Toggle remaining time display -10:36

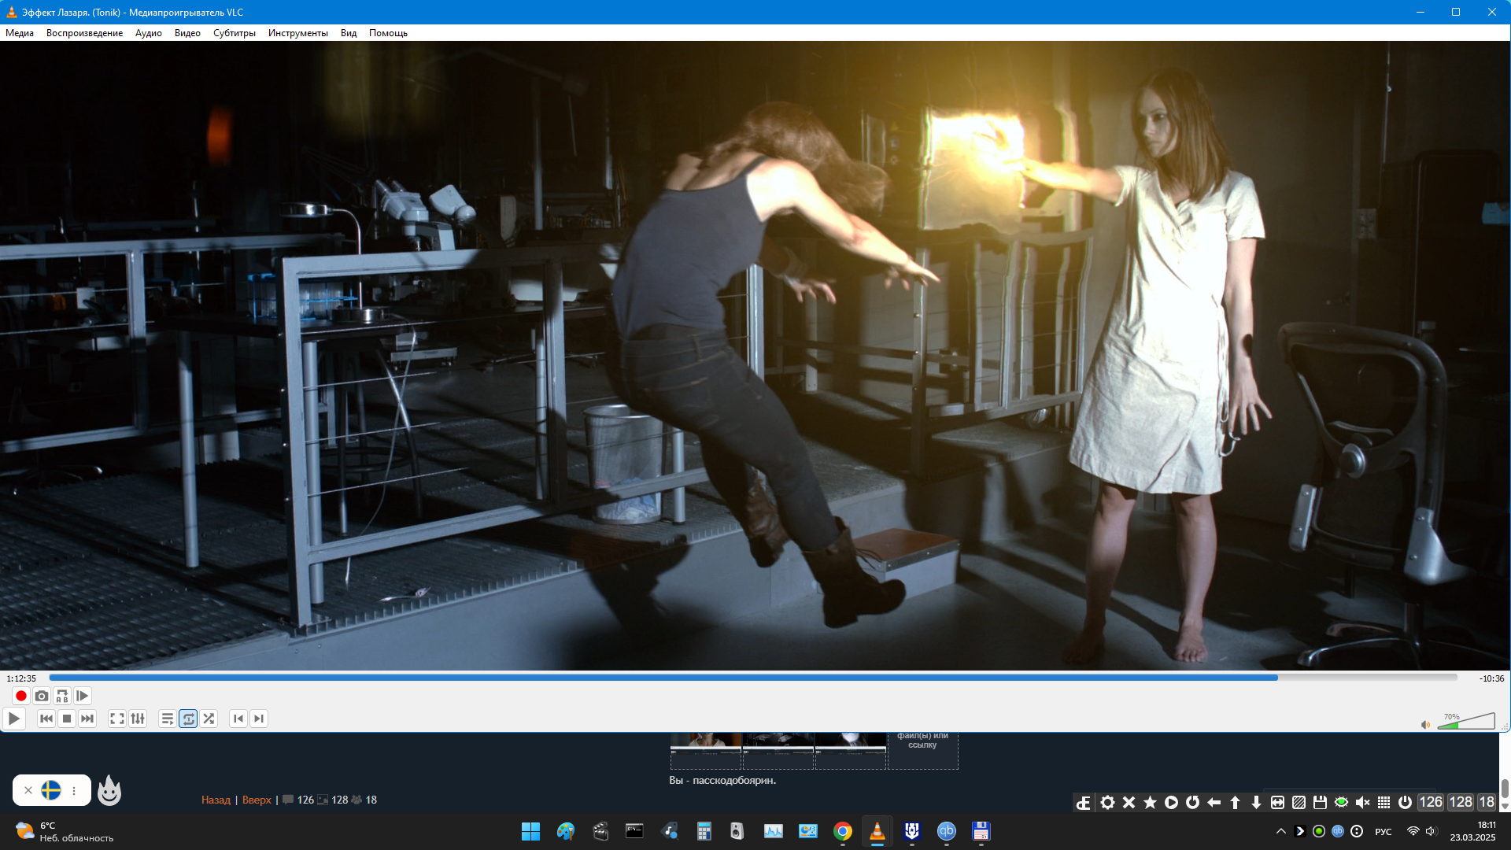click(1491, 678)
